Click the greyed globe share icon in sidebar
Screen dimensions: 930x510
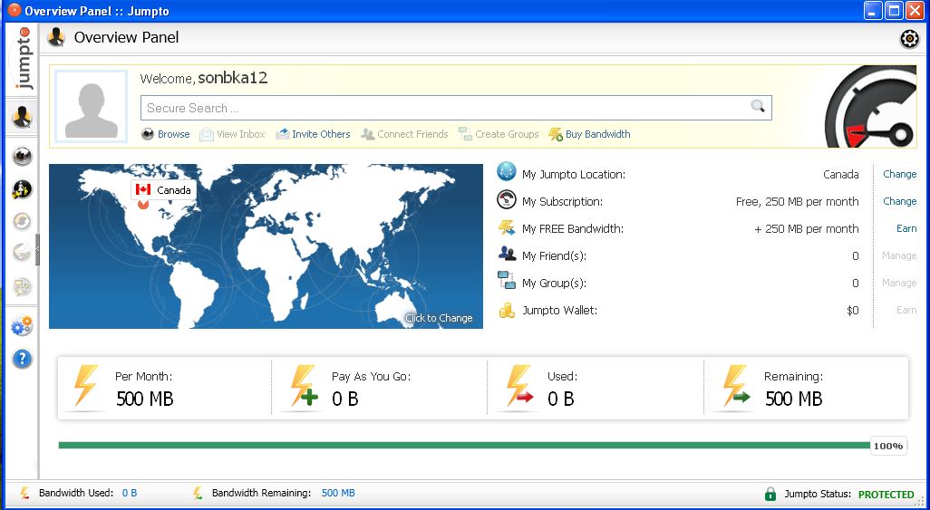[22, 253]
